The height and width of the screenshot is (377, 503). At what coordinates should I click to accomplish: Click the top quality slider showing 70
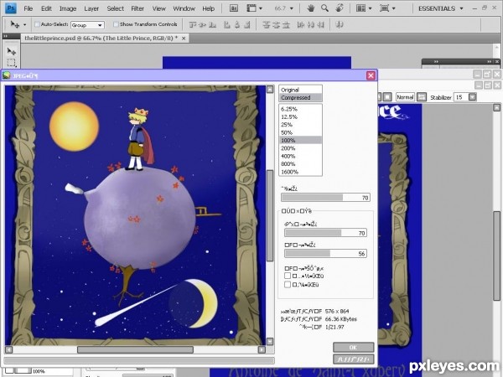click(x=325, y=198)
